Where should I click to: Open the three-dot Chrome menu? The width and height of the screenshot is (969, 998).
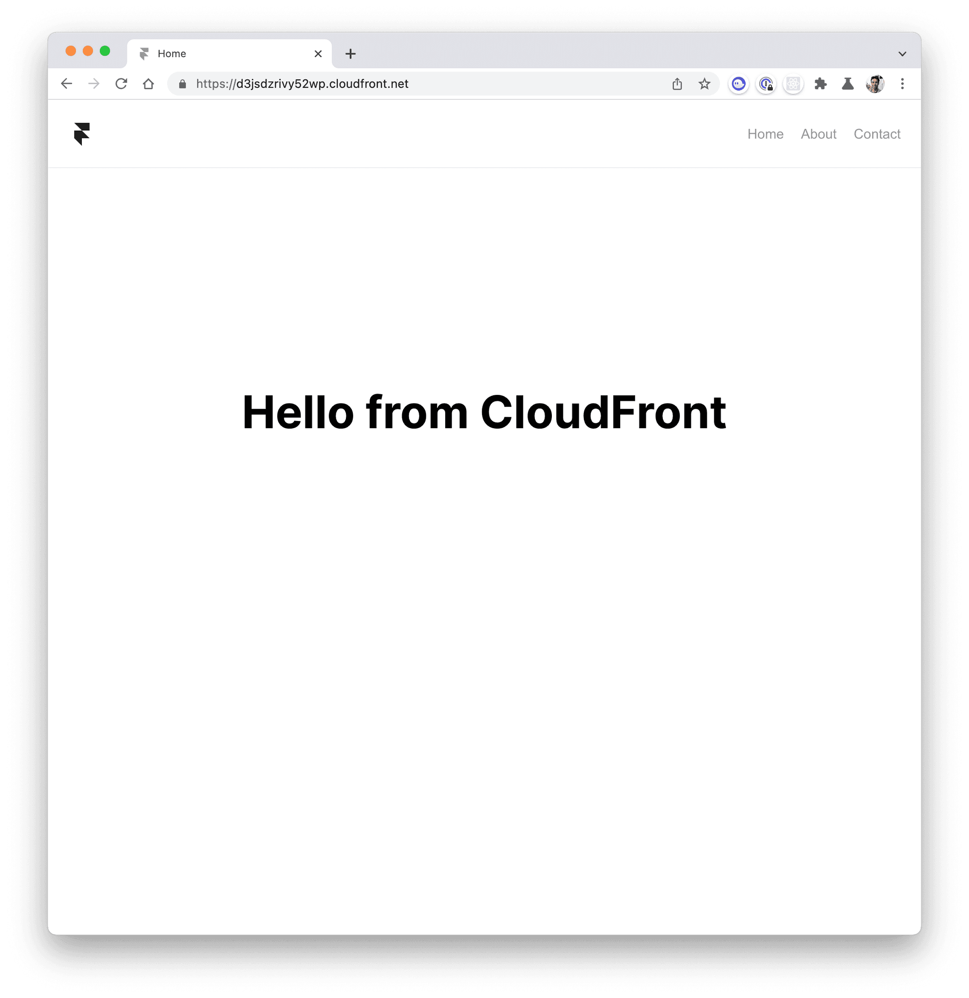pos(902,83)
